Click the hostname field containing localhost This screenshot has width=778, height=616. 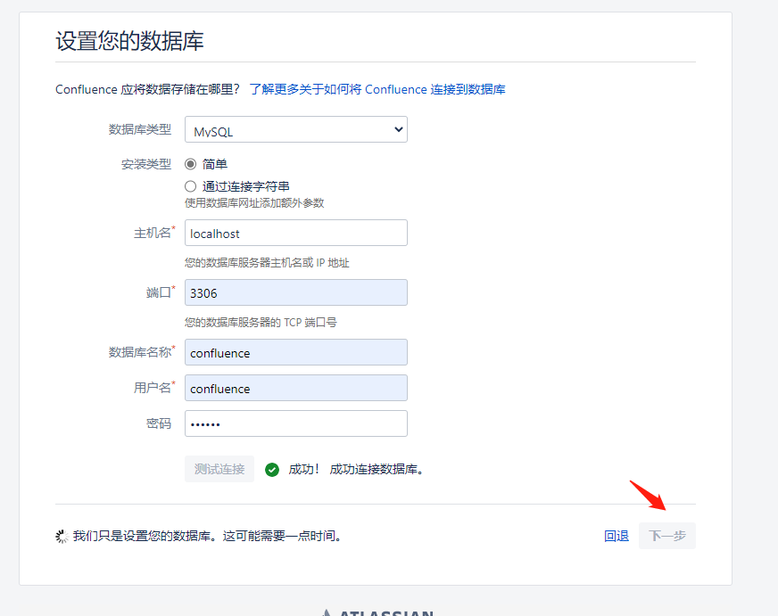[295, 233]
